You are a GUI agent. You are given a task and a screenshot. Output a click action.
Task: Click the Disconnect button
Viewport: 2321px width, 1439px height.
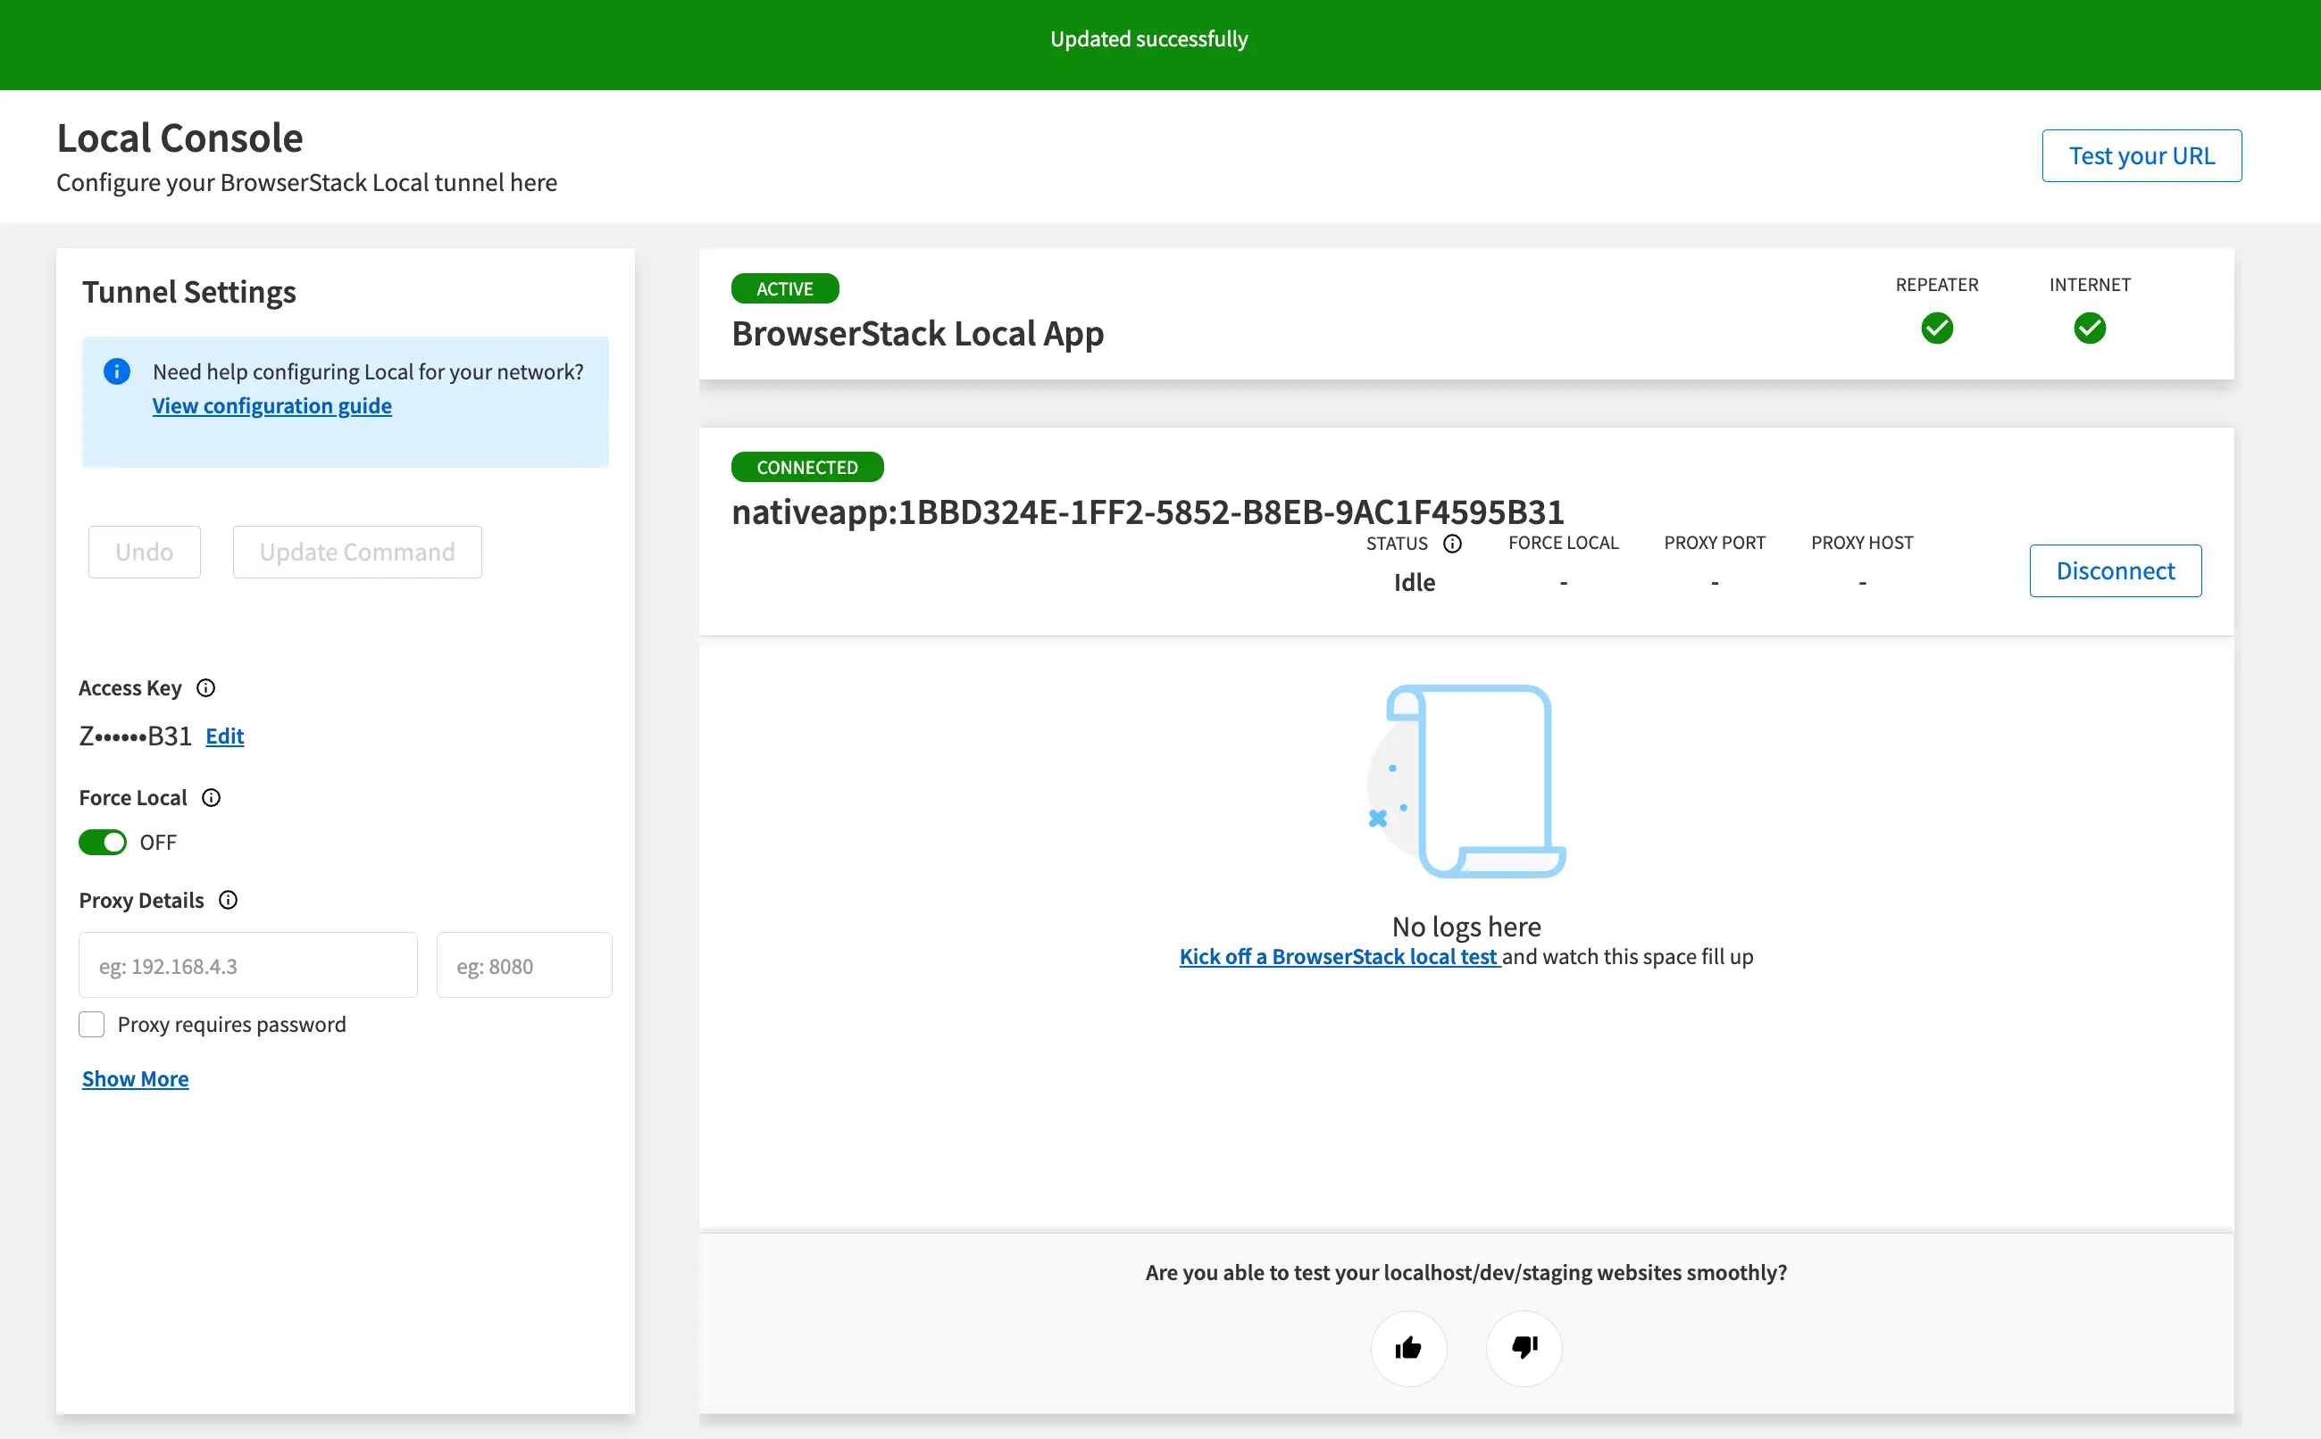coord(2116,570)
